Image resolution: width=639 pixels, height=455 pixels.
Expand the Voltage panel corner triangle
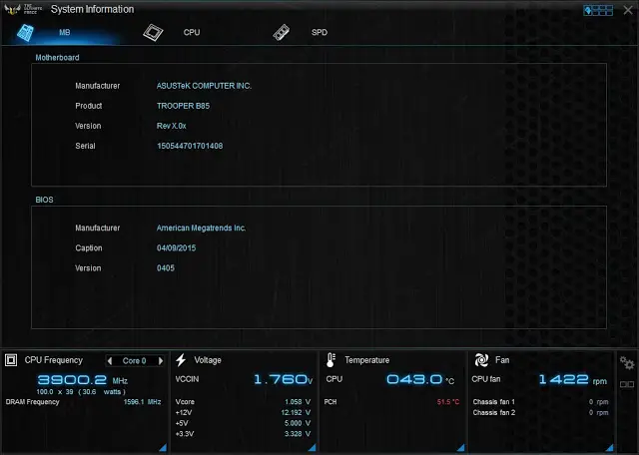coord(312,448)
